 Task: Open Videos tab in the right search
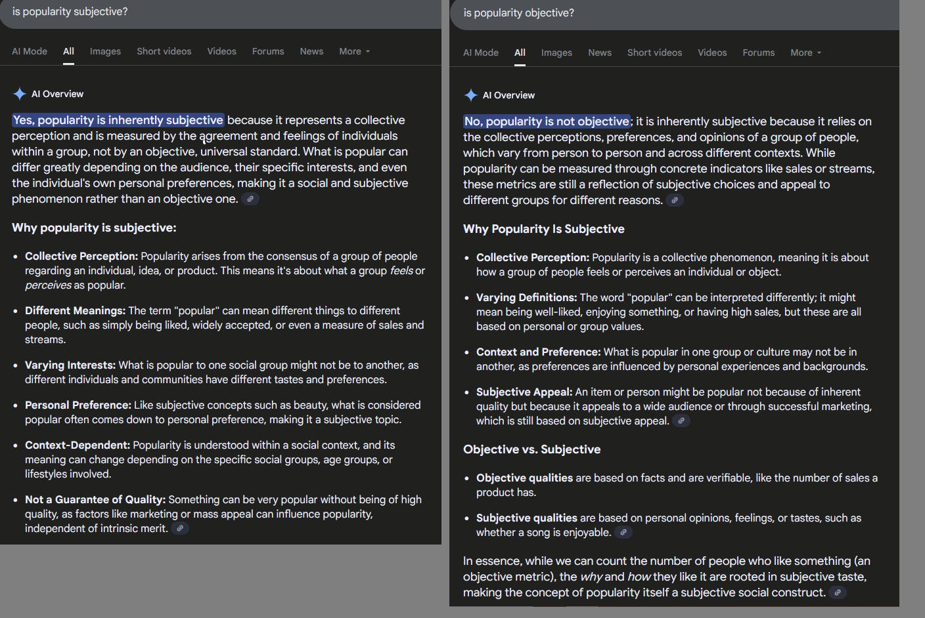click(x=712, y=52)
